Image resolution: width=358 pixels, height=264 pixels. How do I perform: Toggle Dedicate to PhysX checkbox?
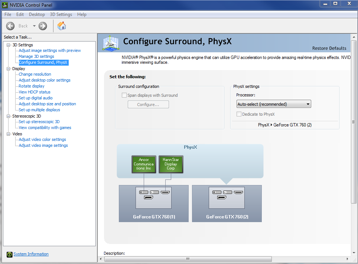(239, 114)
